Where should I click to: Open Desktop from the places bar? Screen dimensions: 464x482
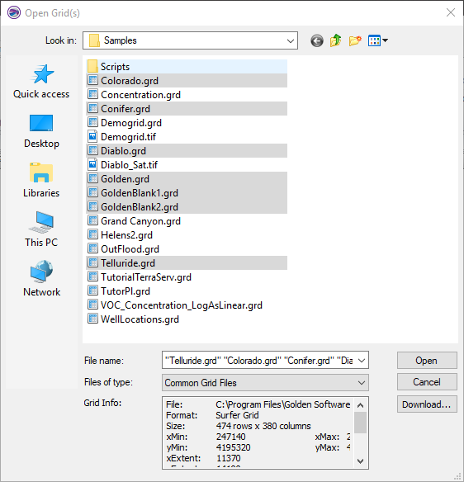tap(41, 131)
